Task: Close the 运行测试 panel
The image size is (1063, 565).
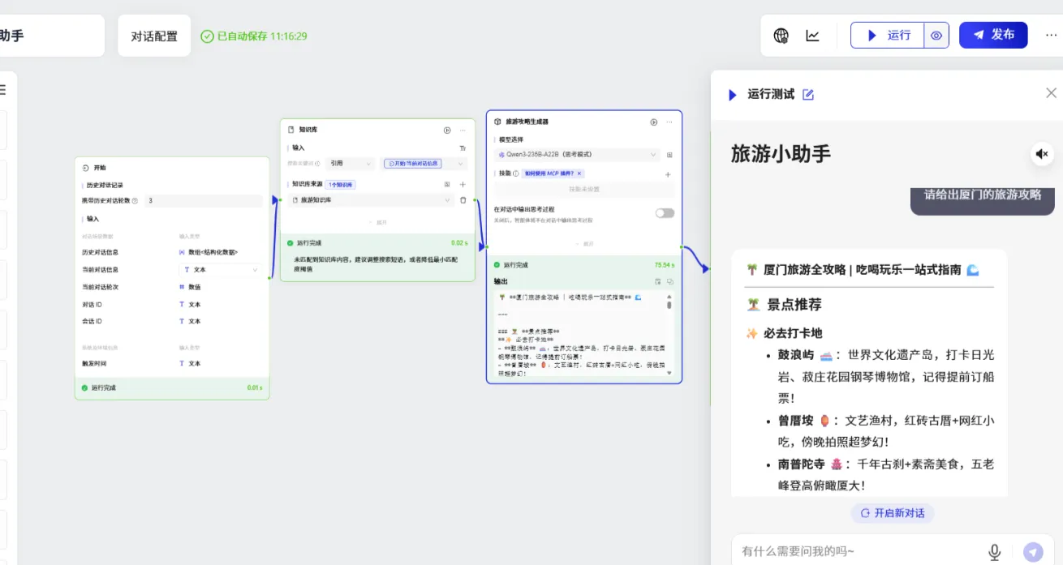Action: [x=1051, y=93]
